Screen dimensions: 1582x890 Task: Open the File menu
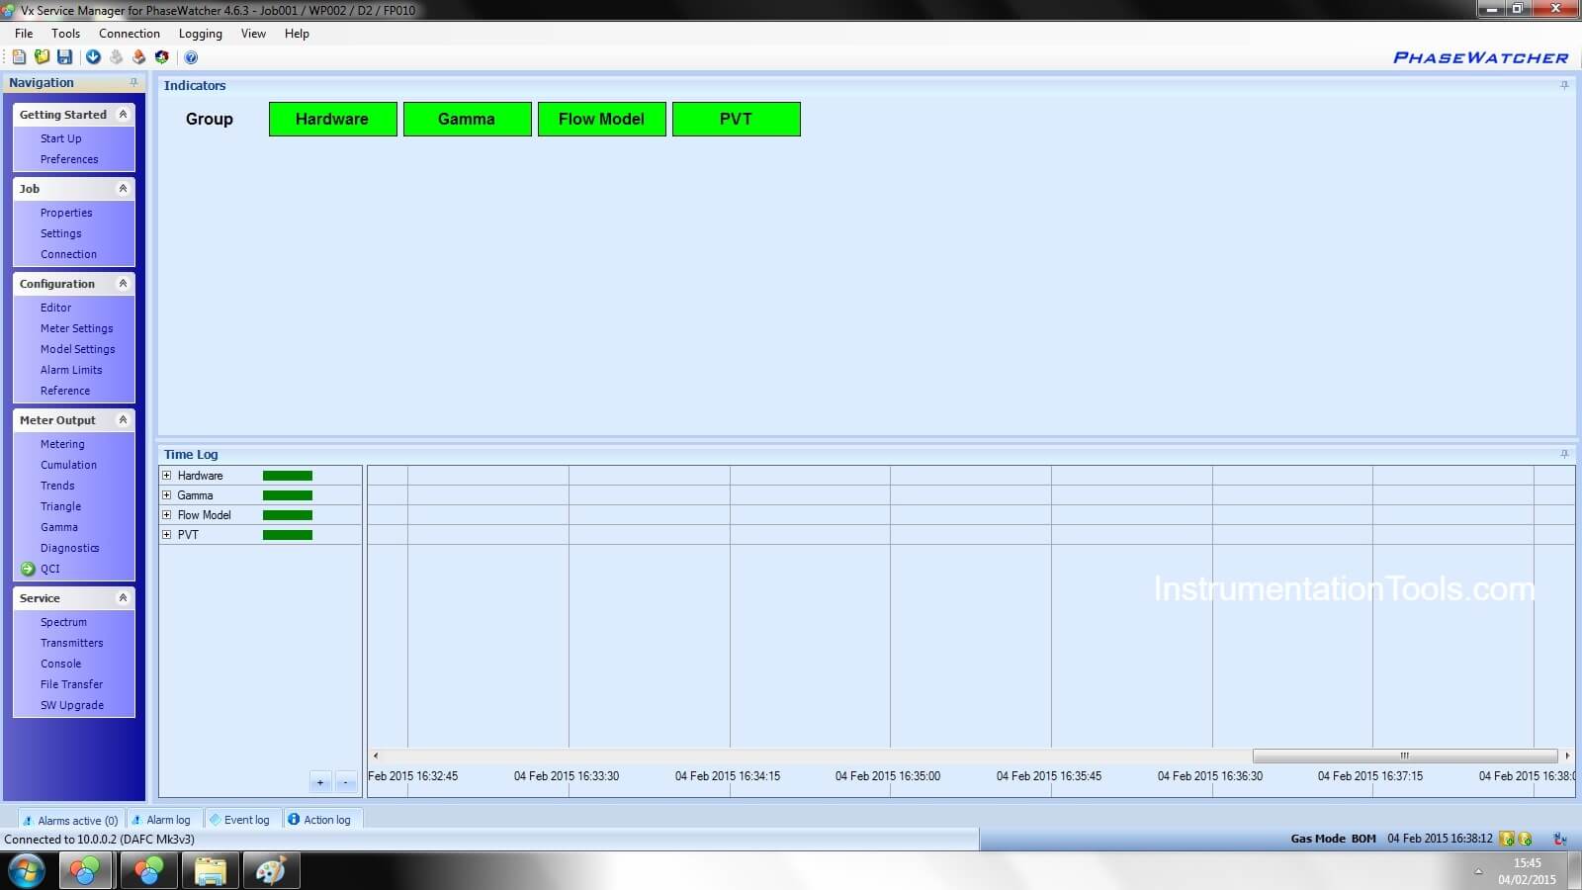[x=24, y=34]
